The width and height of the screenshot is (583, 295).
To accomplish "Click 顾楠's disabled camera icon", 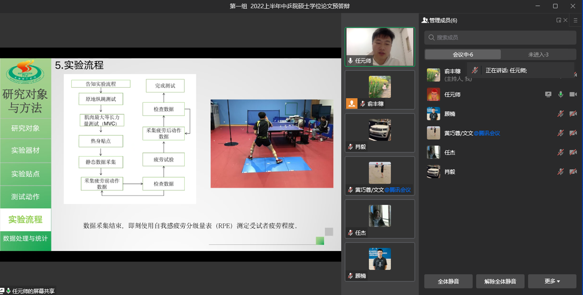I will point(573,114).
